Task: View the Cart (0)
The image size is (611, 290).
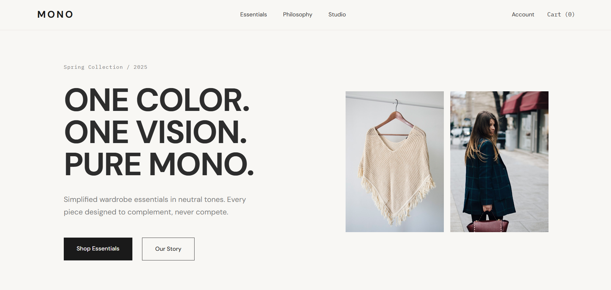Action: point(561,14)
